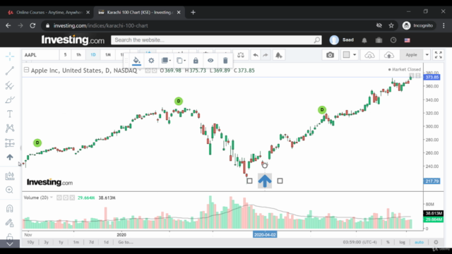Set range to 1d

[106, 242]
